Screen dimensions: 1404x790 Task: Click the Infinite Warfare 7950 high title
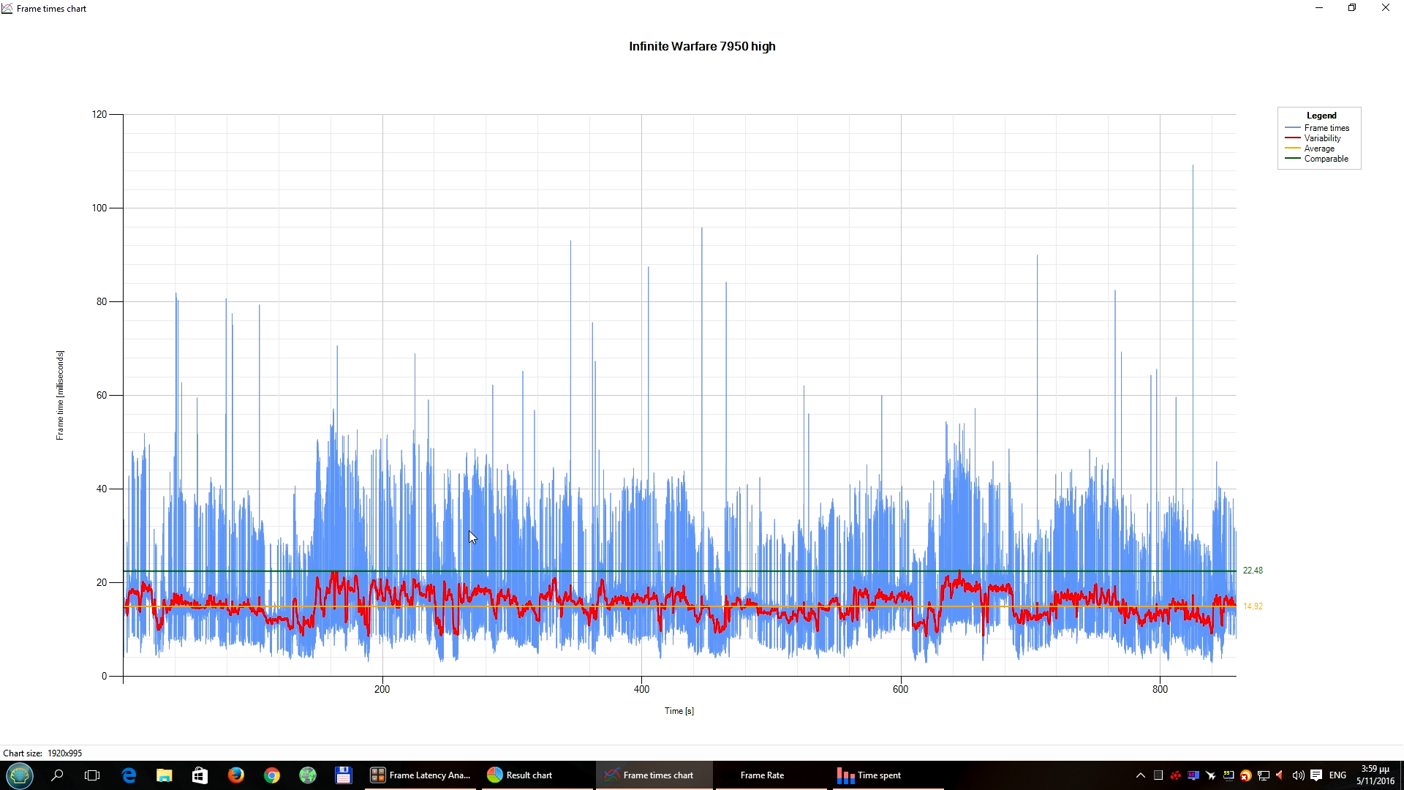tap(702, 46)
